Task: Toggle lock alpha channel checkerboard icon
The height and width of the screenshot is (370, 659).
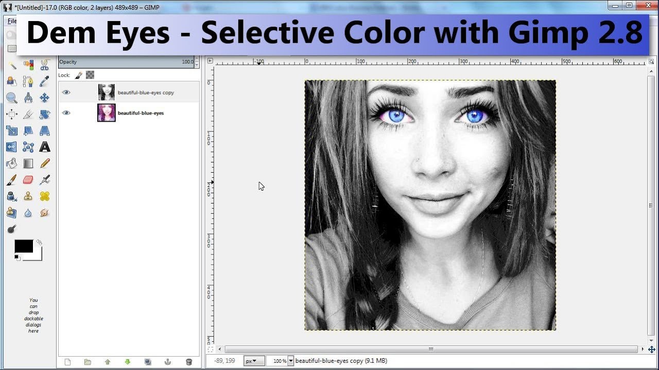Action: pos(90,75)
